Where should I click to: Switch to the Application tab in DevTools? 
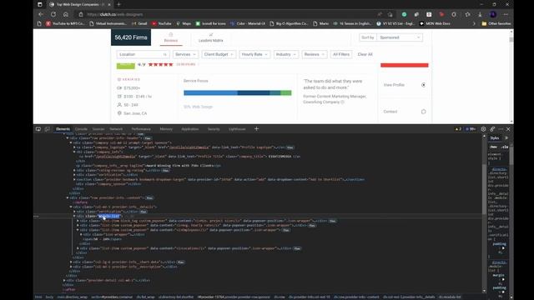pyautogui.click(x=190, y=129)
